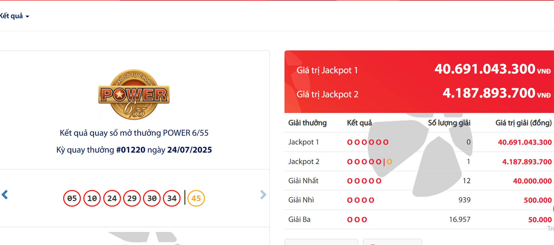Click the Giá trị Jackpot 2 amount

[x=489, y=93]
